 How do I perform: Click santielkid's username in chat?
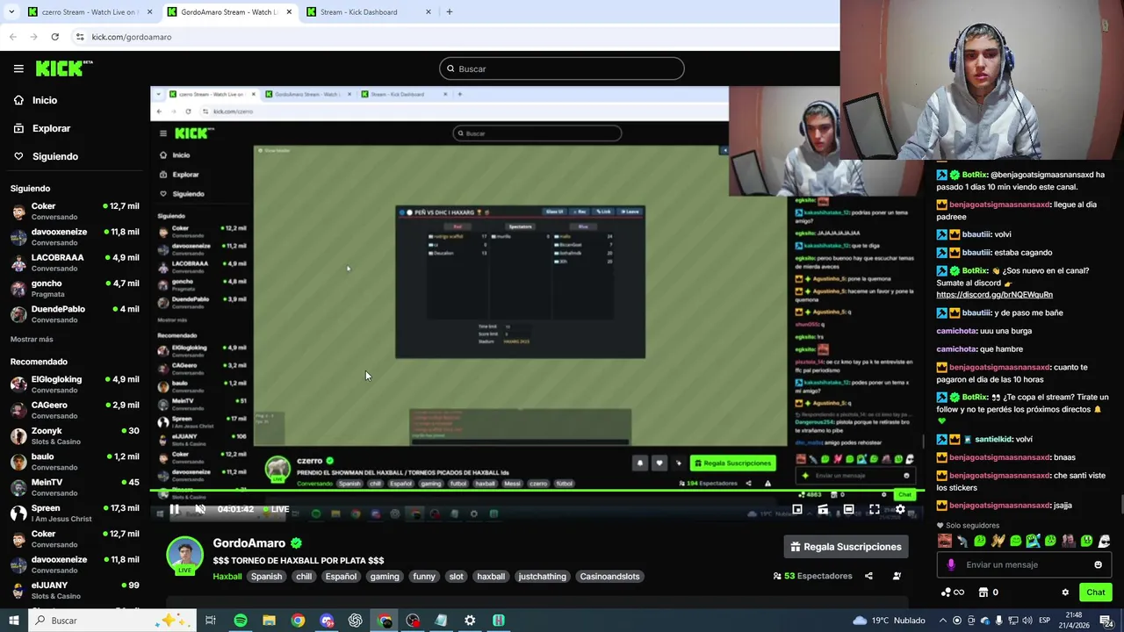[992, 439]
